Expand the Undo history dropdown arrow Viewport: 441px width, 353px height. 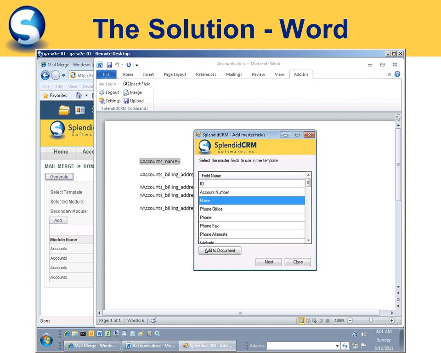[x=122, y=65]
